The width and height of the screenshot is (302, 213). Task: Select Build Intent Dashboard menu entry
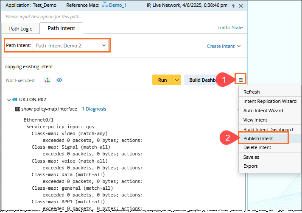tap(268, 130)
